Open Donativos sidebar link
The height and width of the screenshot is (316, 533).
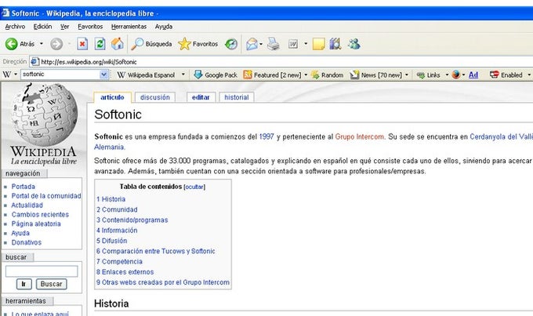(27, 242)
